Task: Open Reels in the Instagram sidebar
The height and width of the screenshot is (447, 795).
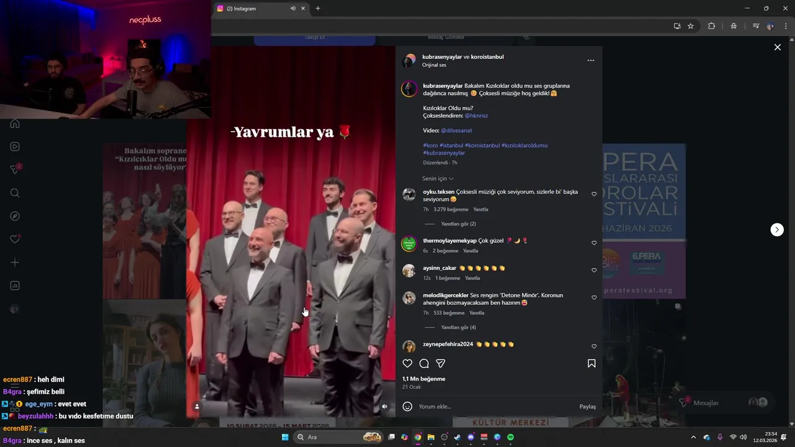Action: click(x=15, y=147)
